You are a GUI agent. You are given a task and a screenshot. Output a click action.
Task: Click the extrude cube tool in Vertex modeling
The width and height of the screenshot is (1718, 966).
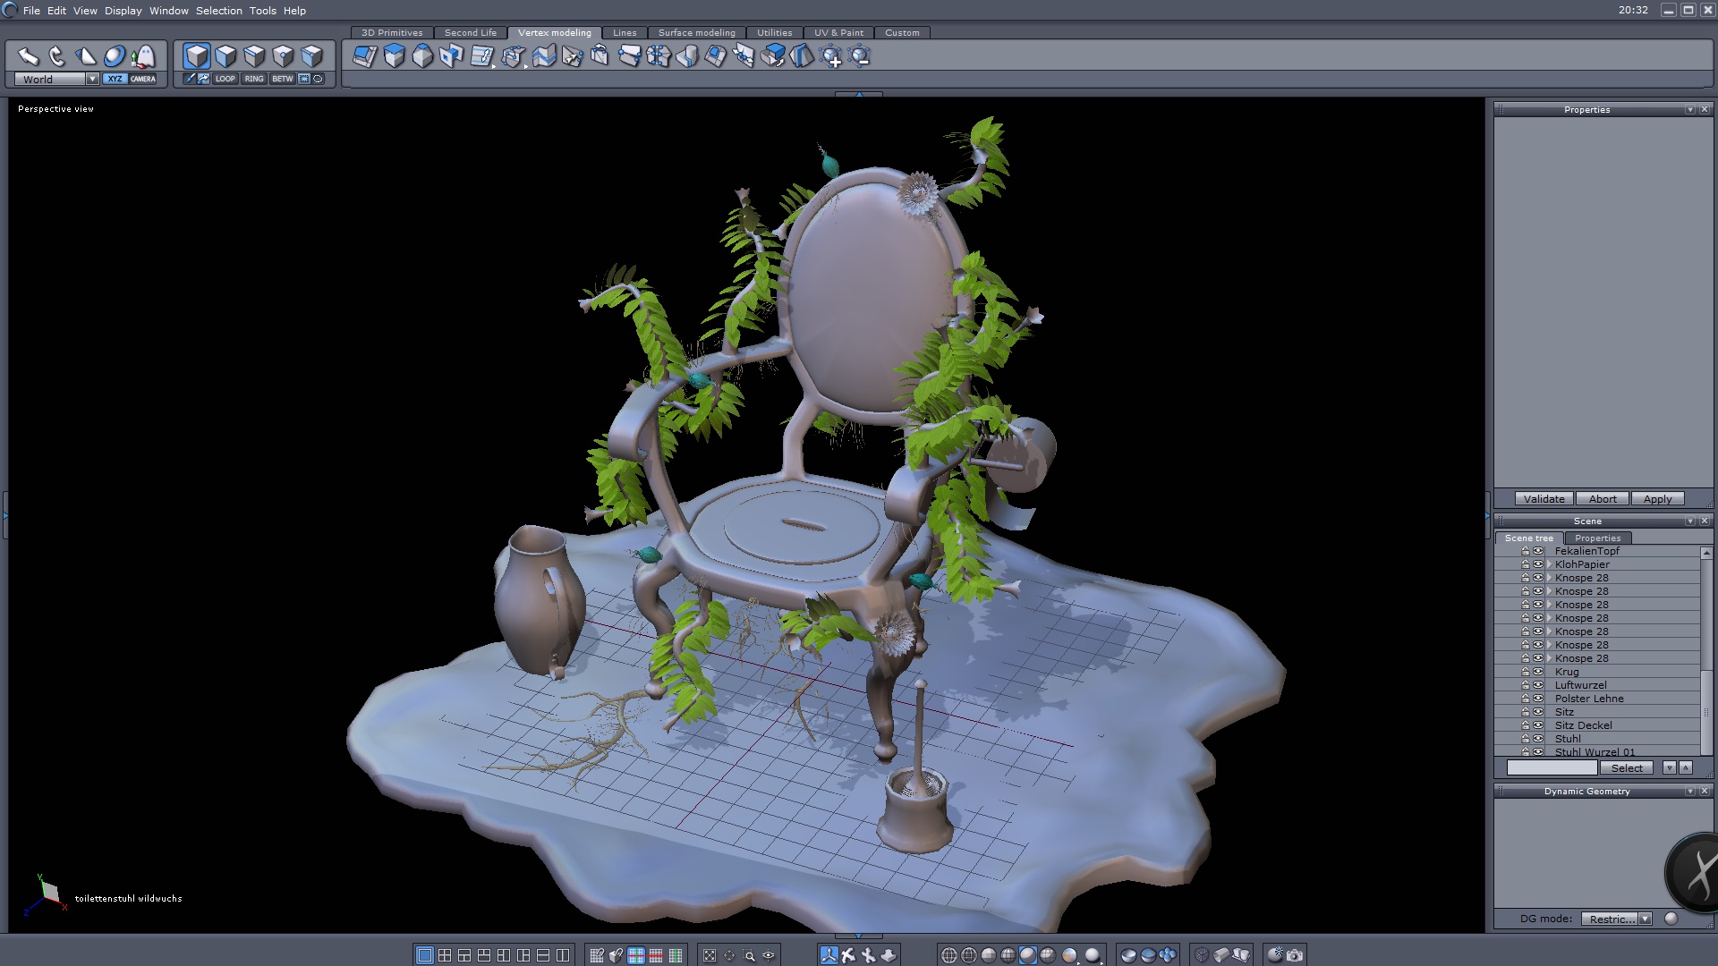[x=394, y=57]
